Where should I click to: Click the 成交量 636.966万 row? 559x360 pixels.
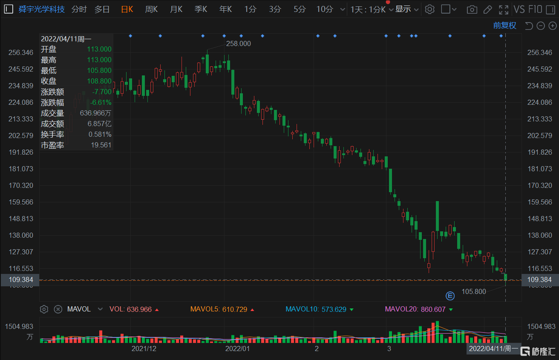click(76, 113)
